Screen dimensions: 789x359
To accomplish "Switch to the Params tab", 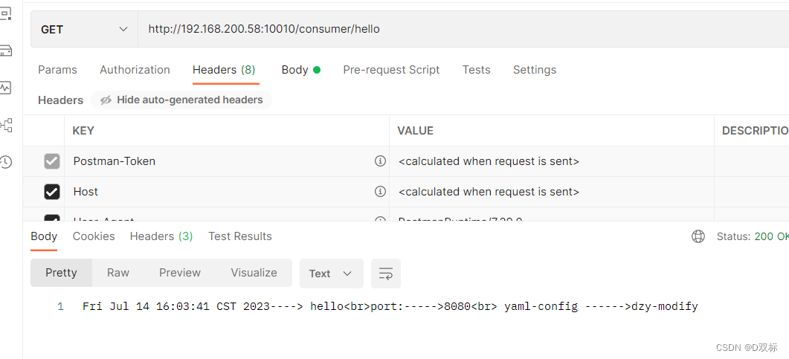I will click(x=57, y=70).
